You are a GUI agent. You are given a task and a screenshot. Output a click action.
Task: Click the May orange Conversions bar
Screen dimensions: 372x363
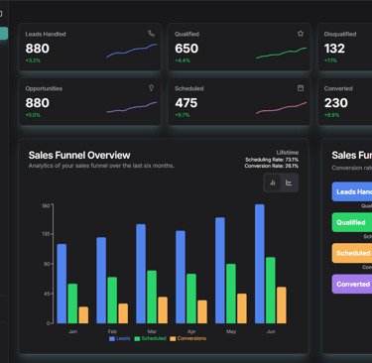[242, 308]
